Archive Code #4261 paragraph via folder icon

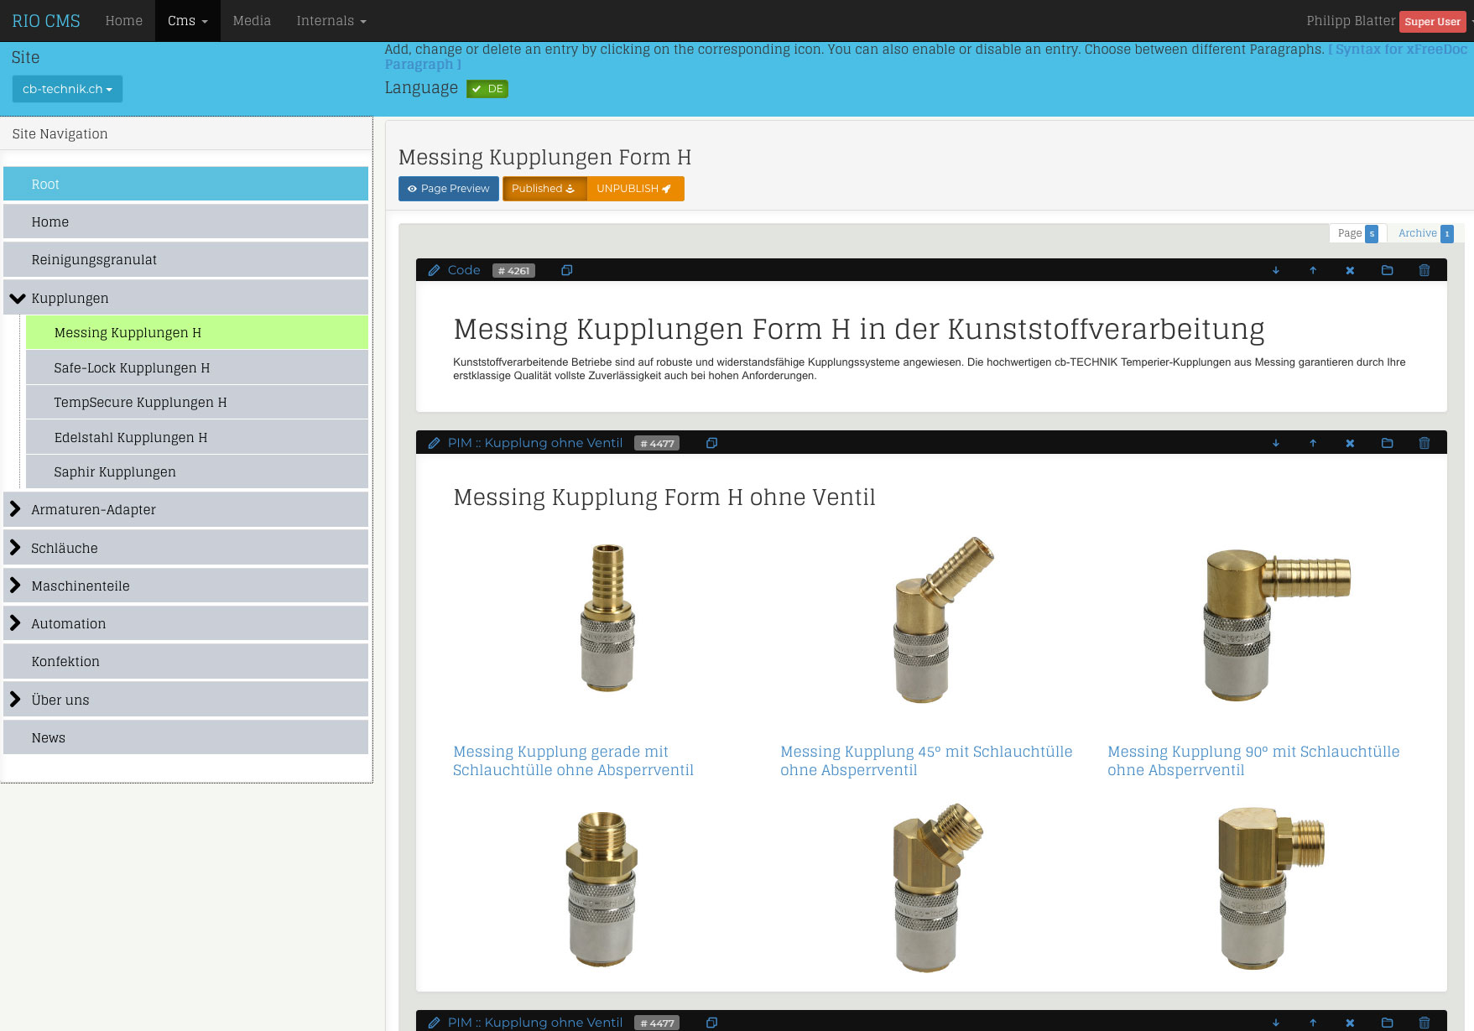1387,270
